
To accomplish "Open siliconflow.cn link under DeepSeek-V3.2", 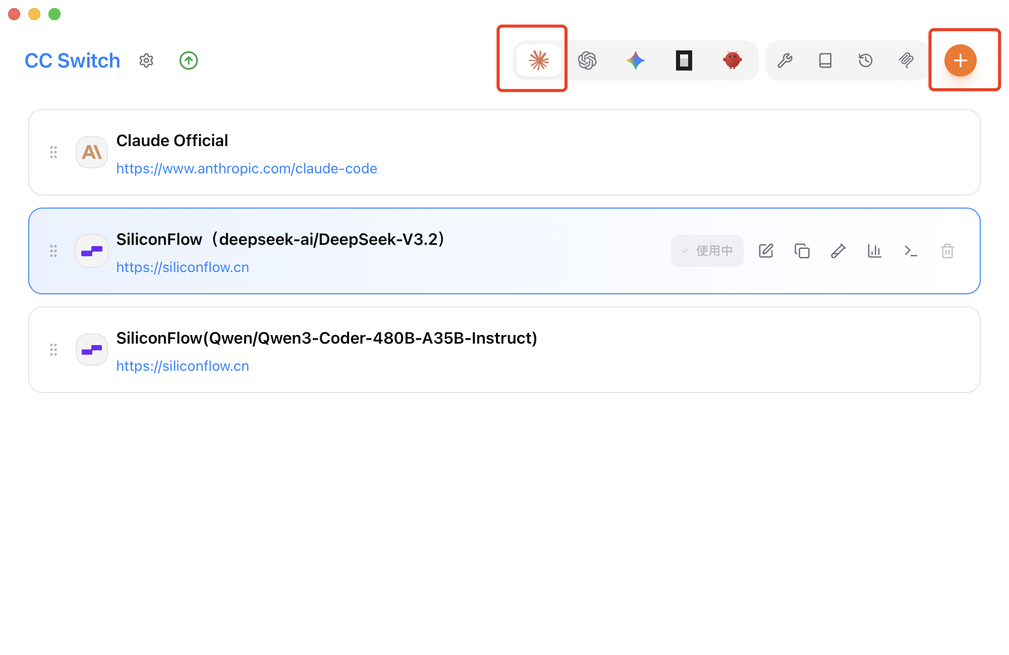I will (183, 267).
